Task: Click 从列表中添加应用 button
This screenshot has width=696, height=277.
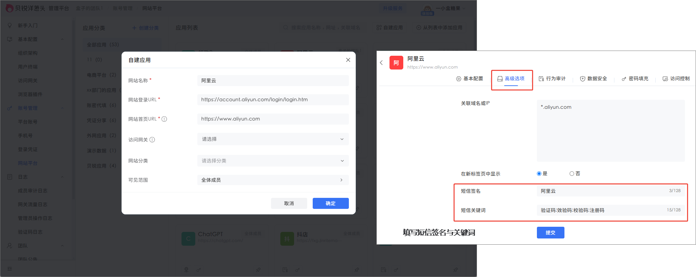Action: tap(439, 28)
